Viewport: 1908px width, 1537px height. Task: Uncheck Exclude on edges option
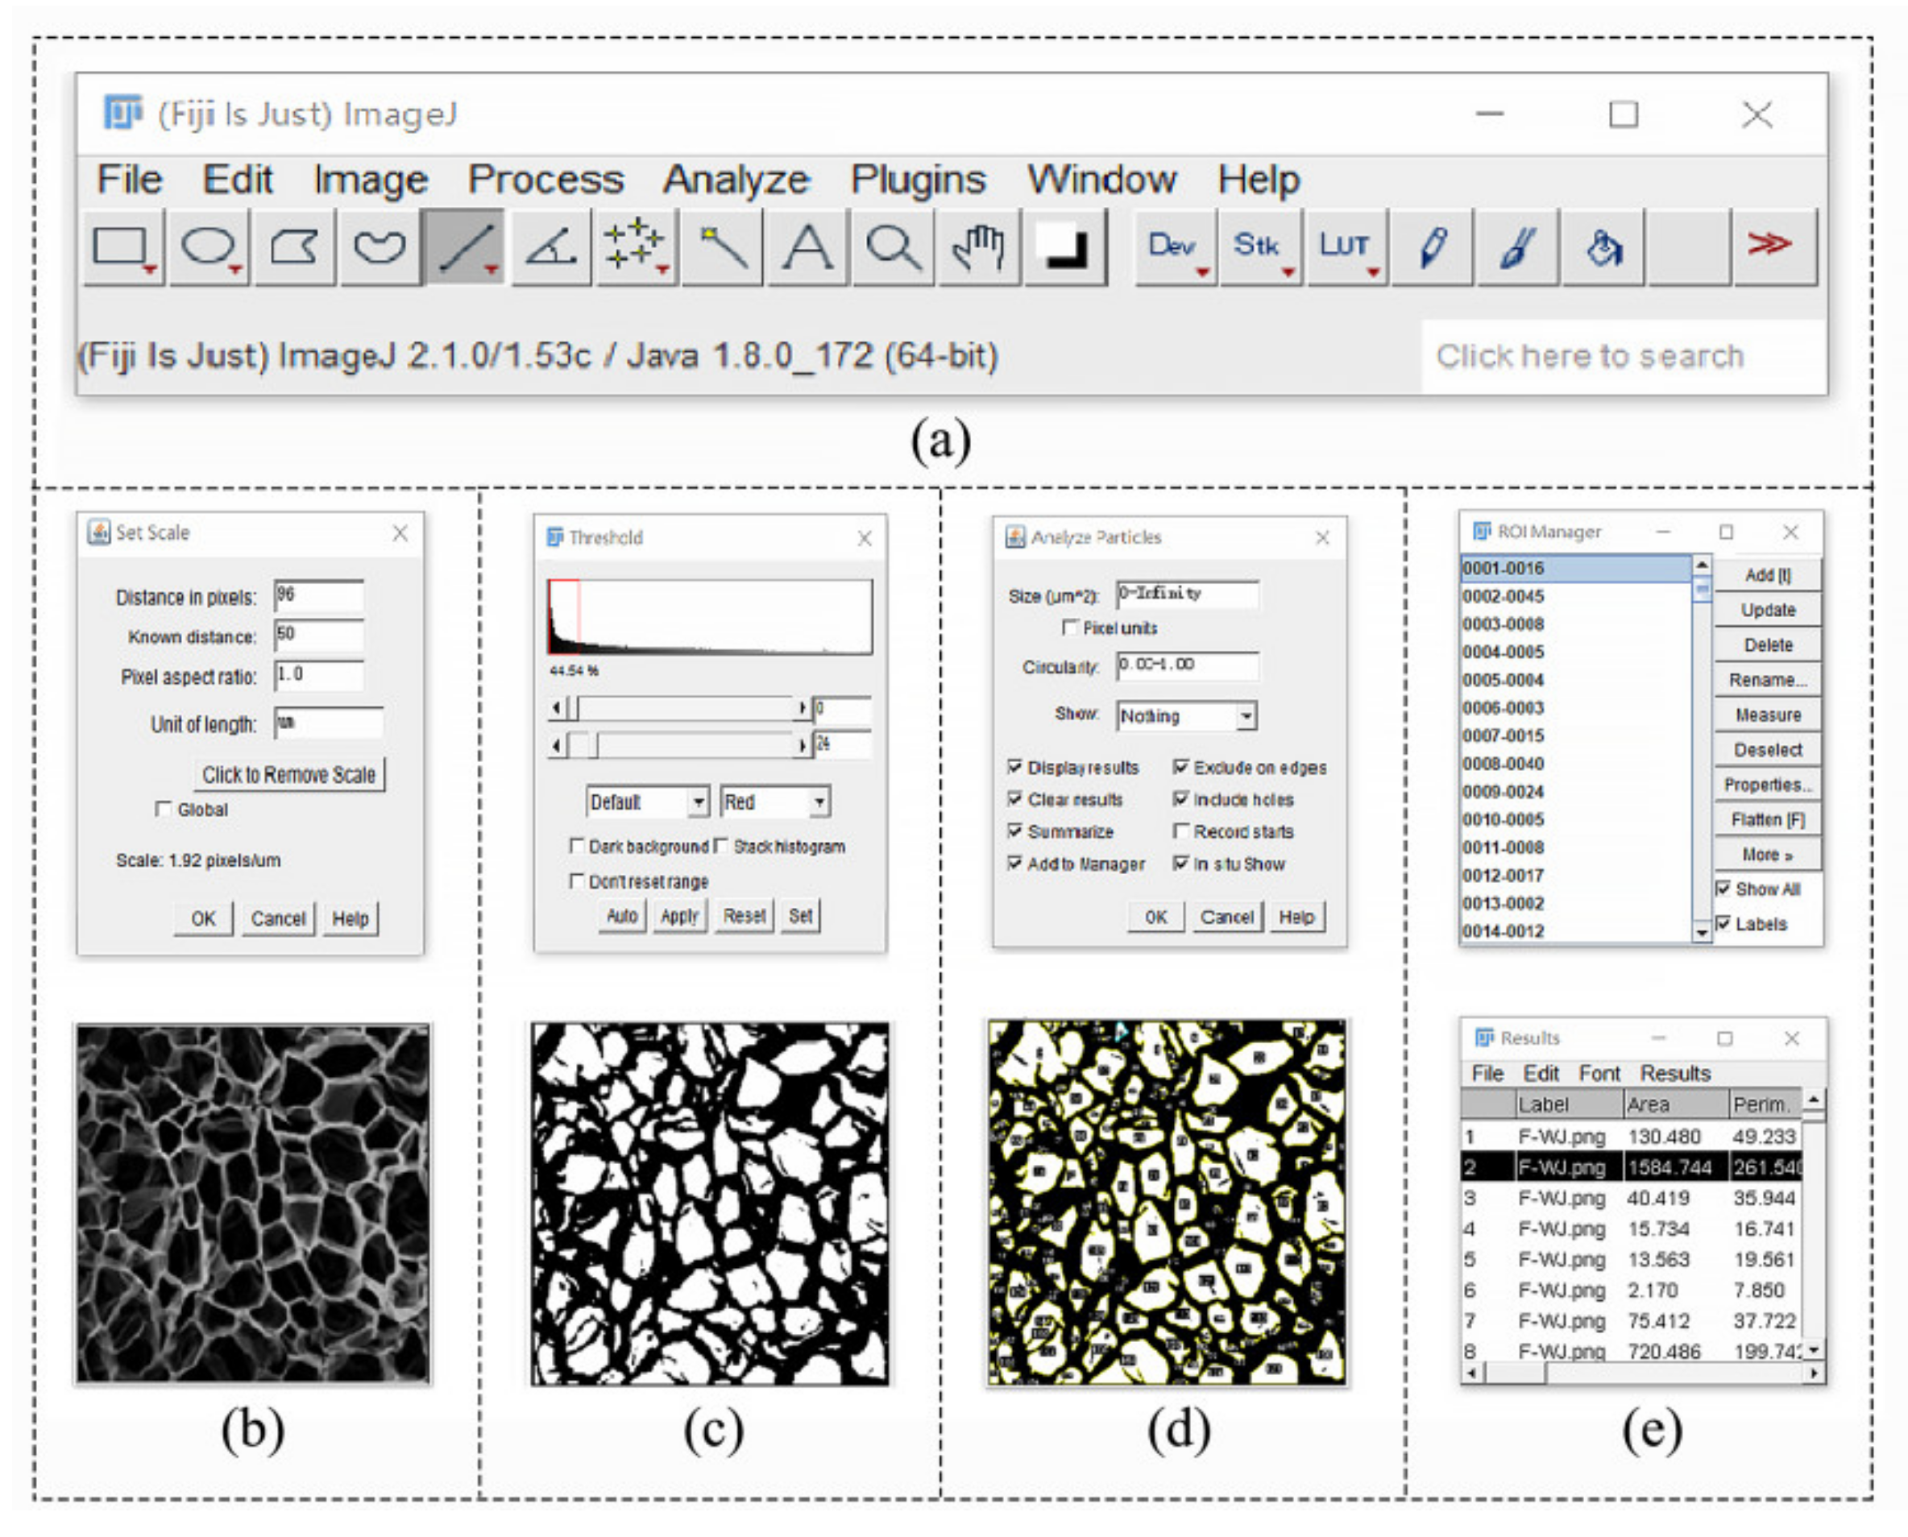pos(1181,767)
